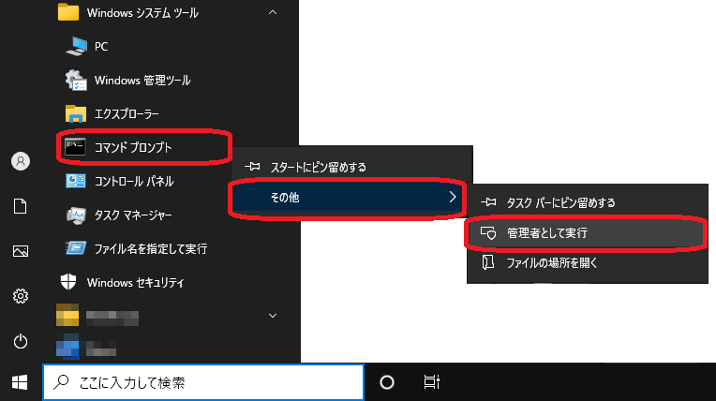
Task: Open Windows セキュリティ shield icon
Action: (68, 282)
